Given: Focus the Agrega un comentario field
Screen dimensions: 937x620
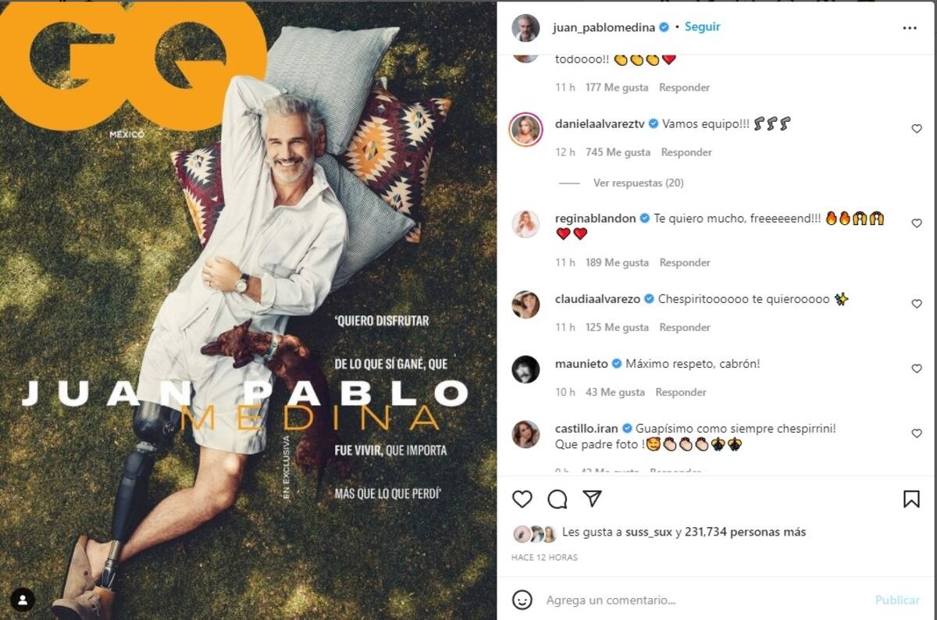Looking at the screenshot, I should click(x=707, y=600).
